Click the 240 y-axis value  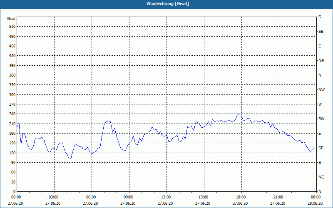[12, 114]
